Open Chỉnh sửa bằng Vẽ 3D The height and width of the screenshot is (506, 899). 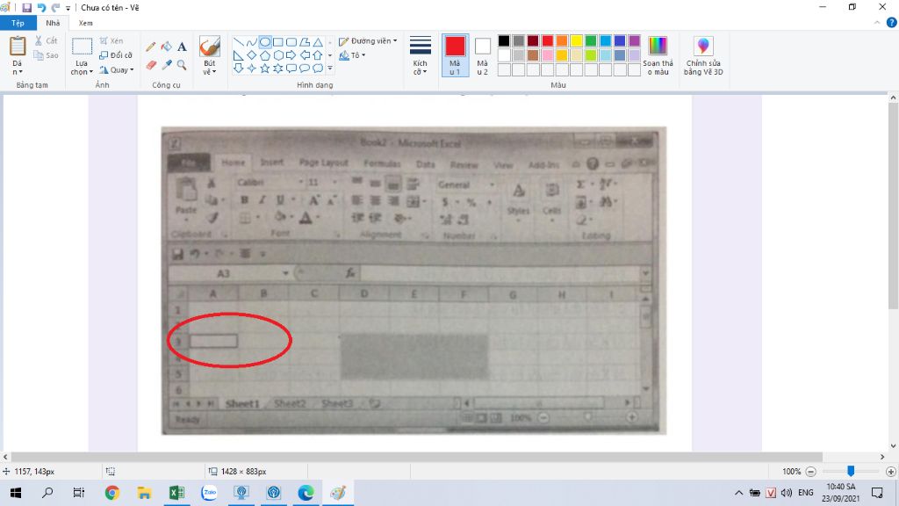703,55
